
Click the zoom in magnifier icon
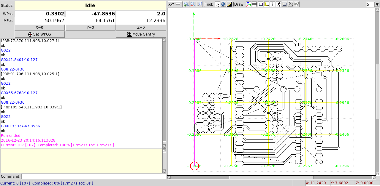pyautogui.click(x=186, y=4)
